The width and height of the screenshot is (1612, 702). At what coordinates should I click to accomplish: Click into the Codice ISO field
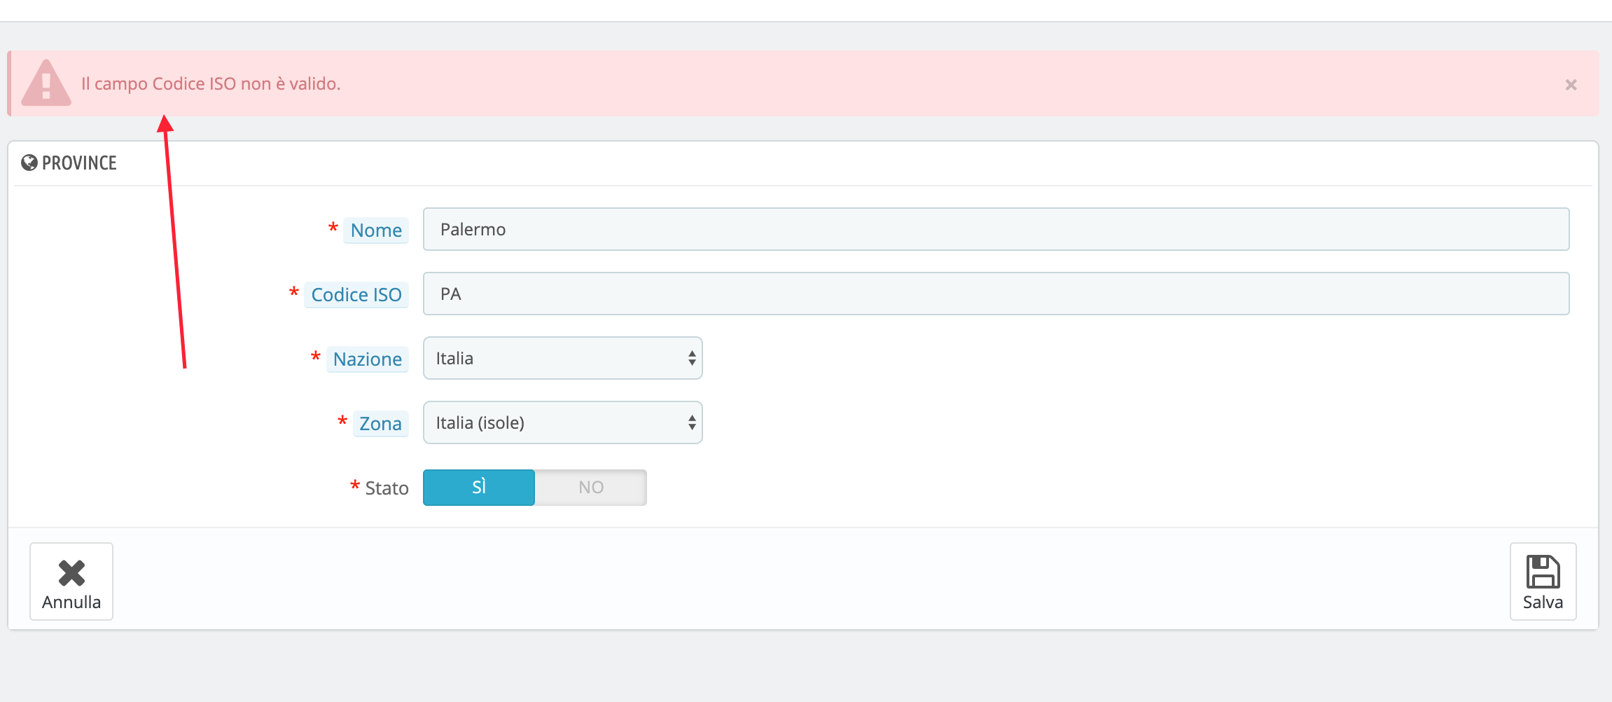point(996,294)
